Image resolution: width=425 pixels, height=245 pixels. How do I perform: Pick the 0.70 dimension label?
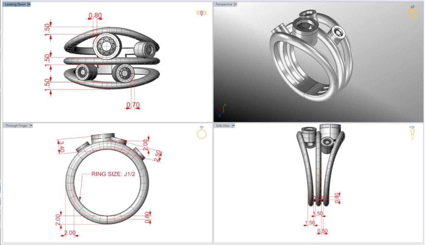[133, 105]
